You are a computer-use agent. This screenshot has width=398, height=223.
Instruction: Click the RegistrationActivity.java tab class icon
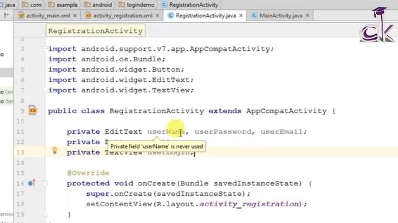point(170,15)
